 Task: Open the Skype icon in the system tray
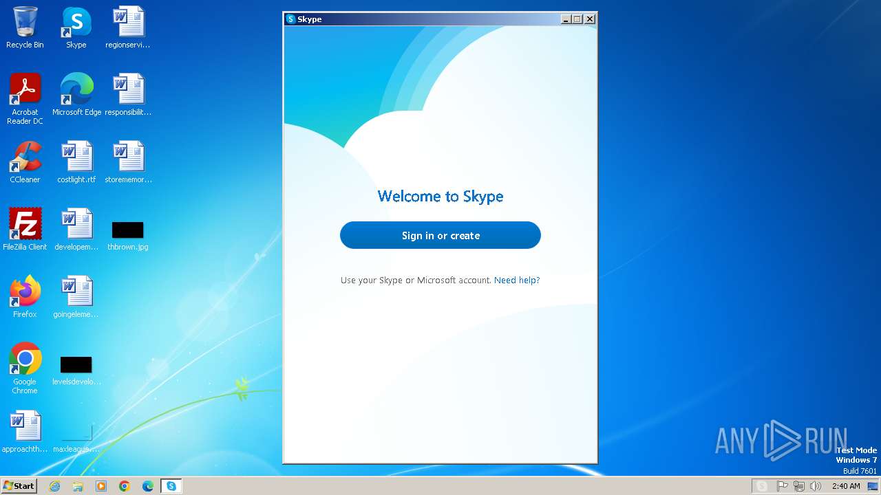click(x=762, y=486)
